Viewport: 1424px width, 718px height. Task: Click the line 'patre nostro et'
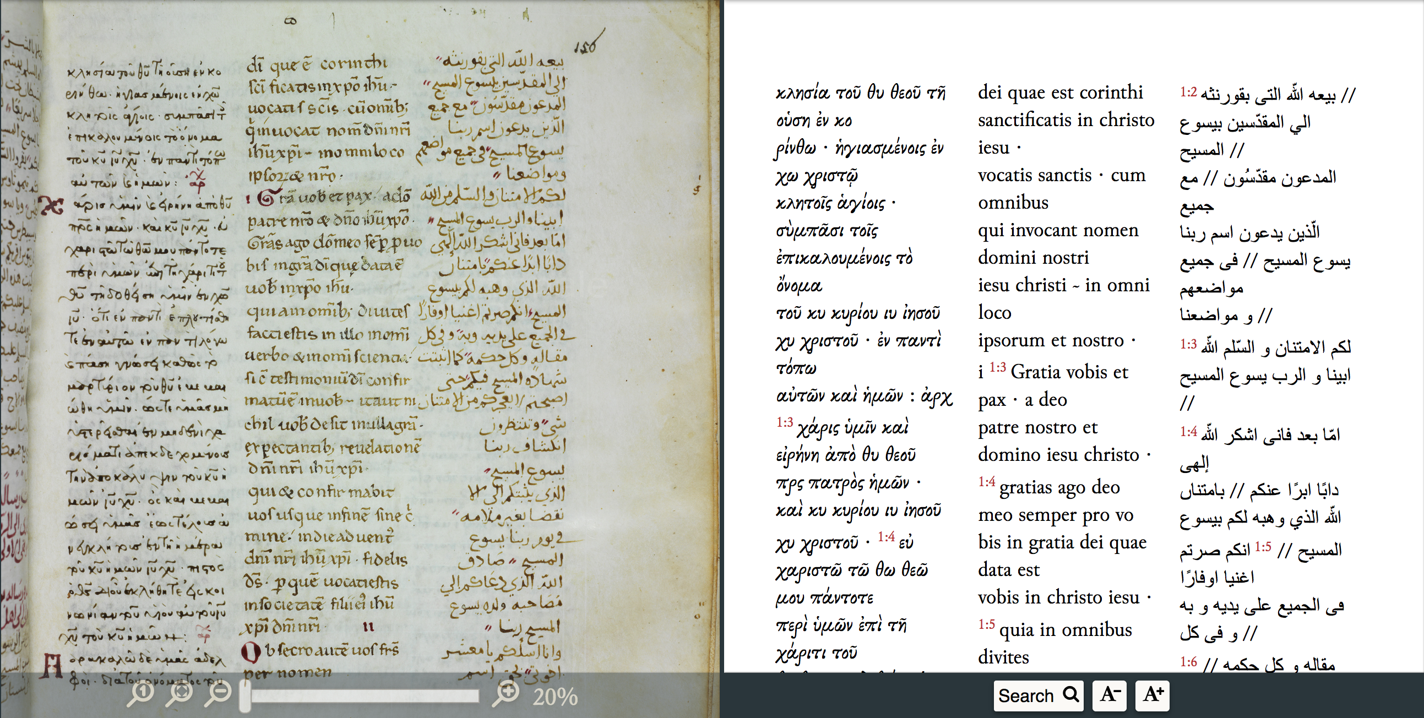tap(1037, 427)
